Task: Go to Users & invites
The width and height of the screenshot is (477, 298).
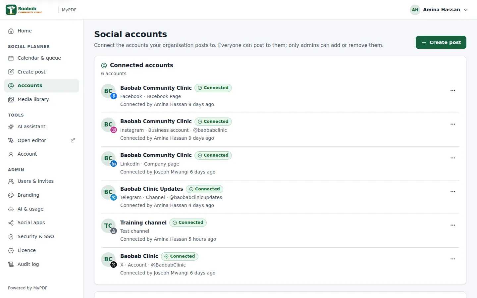Action: [41, 181]
